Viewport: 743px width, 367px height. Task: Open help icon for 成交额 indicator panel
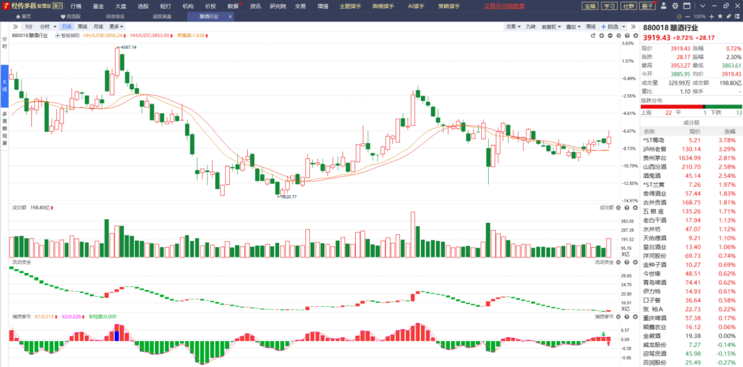click(625, 208)
